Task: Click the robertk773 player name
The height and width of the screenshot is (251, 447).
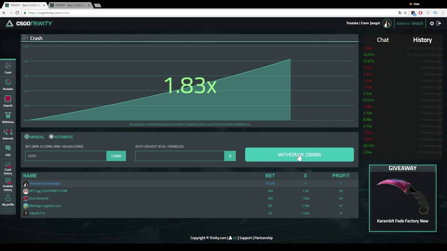Action: [37, 213]
